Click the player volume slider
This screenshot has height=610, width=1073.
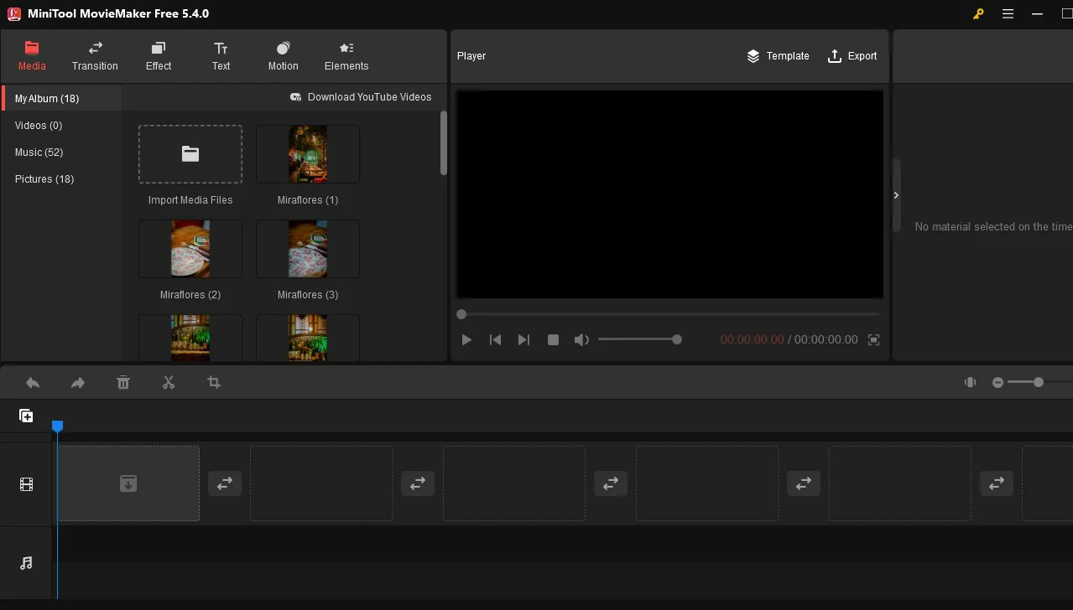(x=638, y=339)
